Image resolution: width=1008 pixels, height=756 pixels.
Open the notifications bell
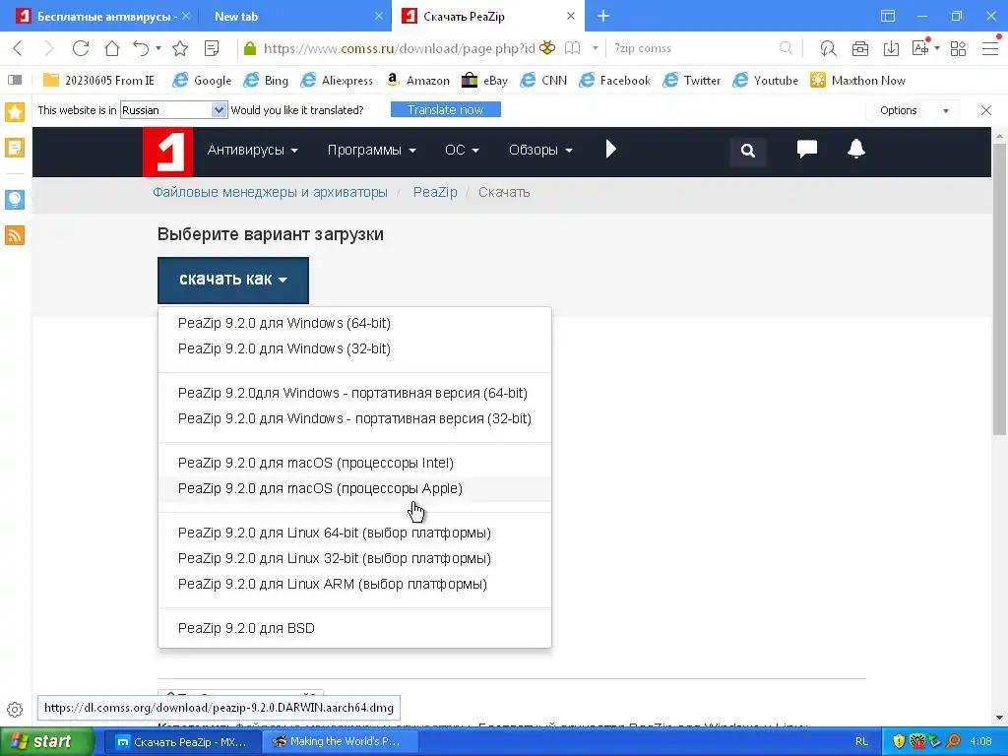click(x=855, y=150)
